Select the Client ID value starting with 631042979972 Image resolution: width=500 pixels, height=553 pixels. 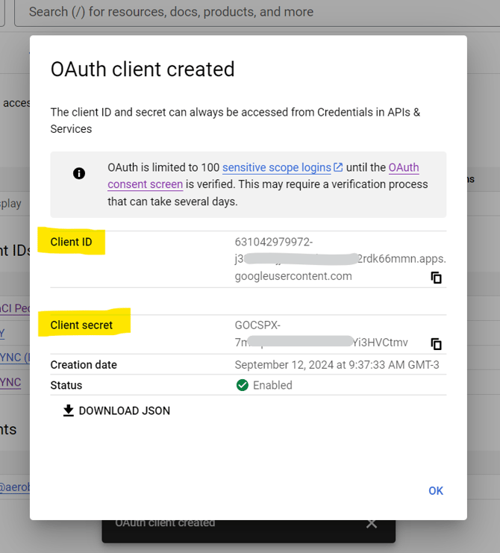pos(273,242)
